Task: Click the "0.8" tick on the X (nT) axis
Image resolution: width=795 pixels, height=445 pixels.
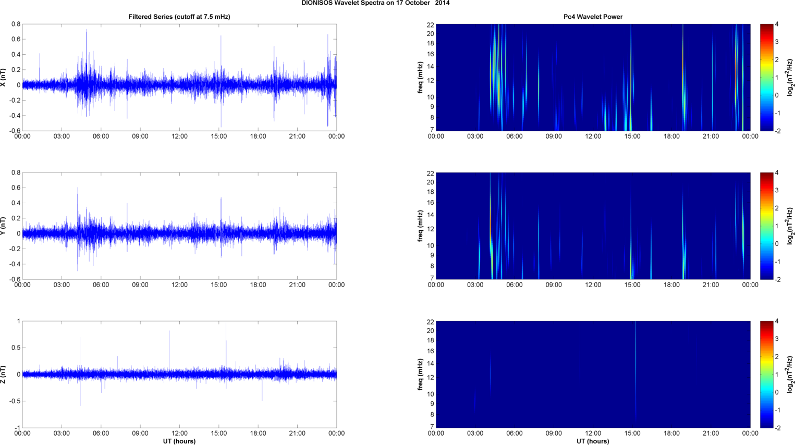Action: coord(16,24)
